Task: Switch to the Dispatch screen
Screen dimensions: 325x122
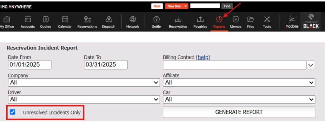Action: [x=109, y=22]
